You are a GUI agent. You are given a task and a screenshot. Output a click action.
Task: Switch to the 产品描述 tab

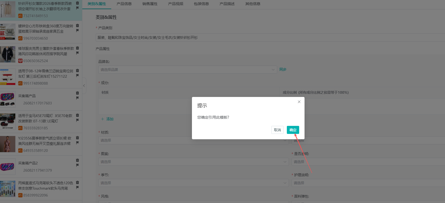click(227, 4)
